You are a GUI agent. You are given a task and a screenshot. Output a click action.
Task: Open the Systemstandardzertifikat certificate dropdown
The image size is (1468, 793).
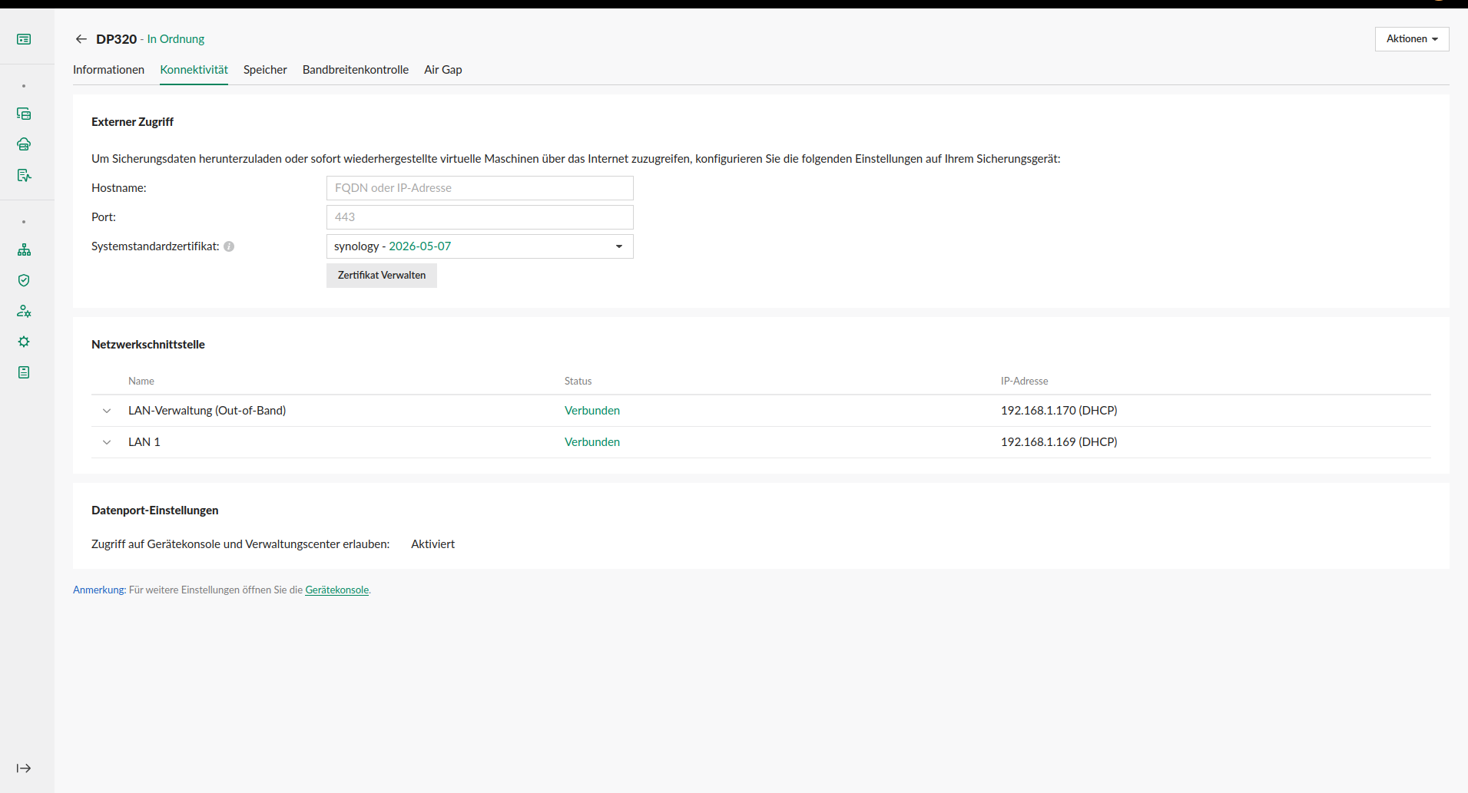(x=479, y=246)
